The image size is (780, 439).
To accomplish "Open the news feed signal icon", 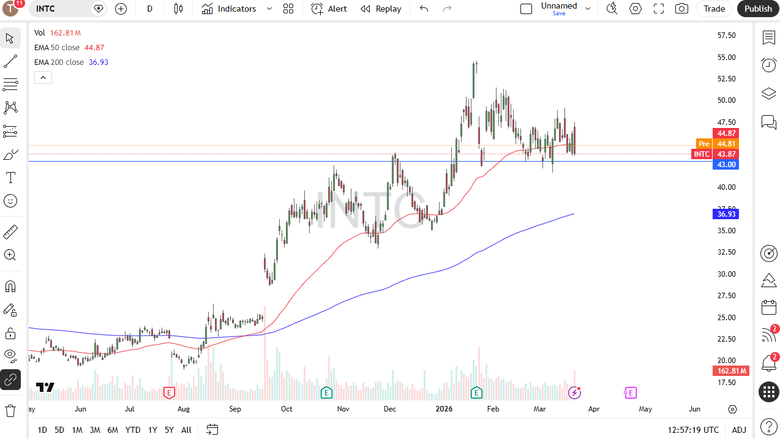I will click(769, 335).
